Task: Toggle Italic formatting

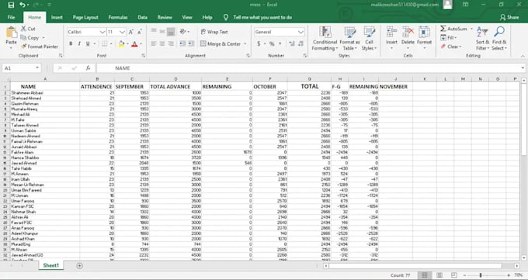Action: [79, 43]
